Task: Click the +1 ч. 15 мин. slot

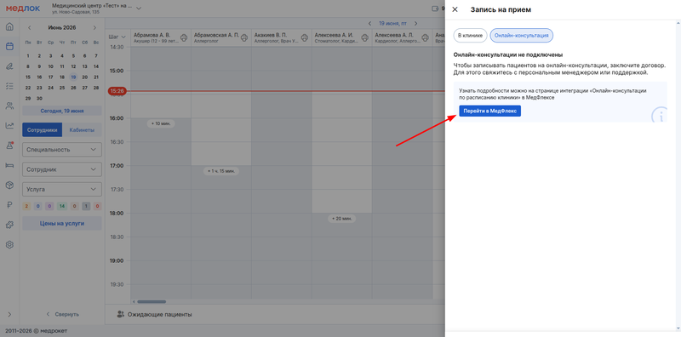Action: (221, 171)
